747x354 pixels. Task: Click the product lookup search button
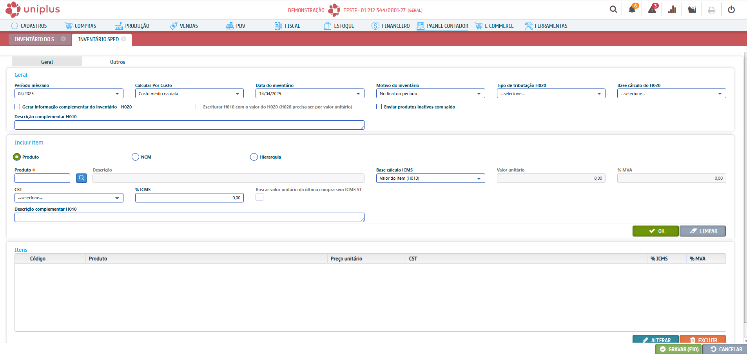[x=82, y=178]
